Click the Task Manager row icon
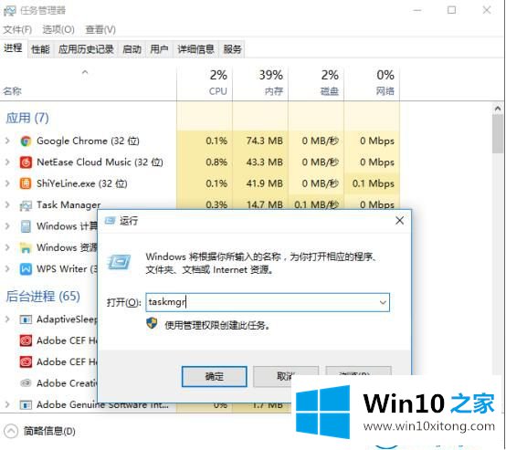The width and height of the screenshot is (506, 450). click(x=26, y=205)
